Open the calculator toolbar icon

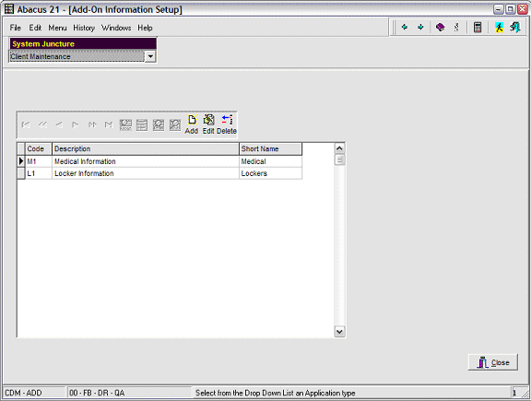click(x=478, y=27)
